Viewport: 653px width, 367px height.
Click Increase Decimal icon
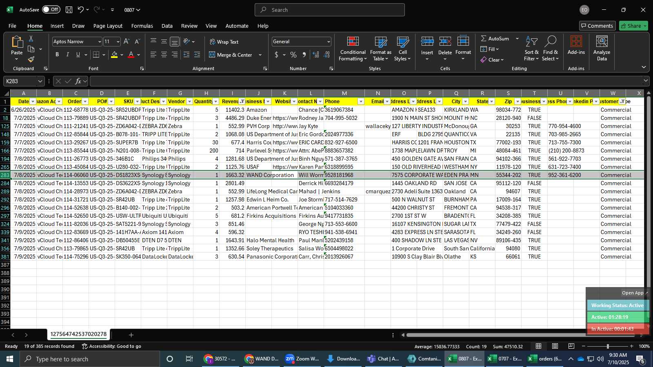click(x=316, y=55)
